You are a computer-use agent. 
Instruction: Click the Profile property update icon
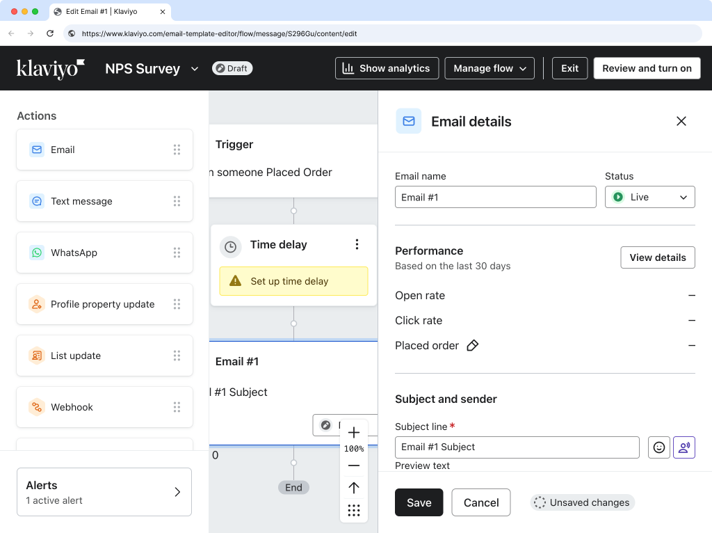click(36, 304)
